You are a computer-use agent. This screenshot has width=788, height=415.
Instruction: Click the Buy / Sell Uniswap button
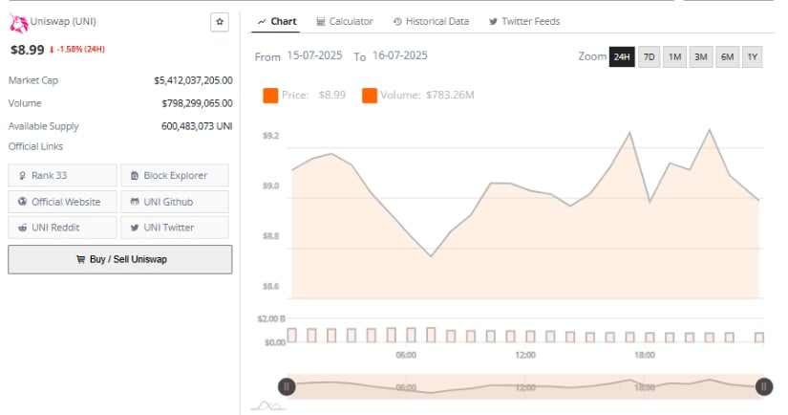(120, 259)
